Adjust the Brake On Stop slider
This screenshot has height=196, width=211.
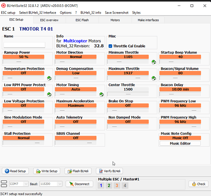128,111
